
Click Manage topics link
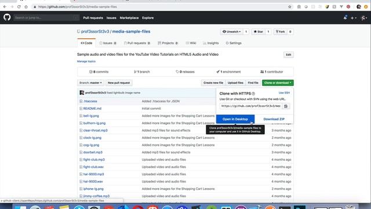click(86, 62)
